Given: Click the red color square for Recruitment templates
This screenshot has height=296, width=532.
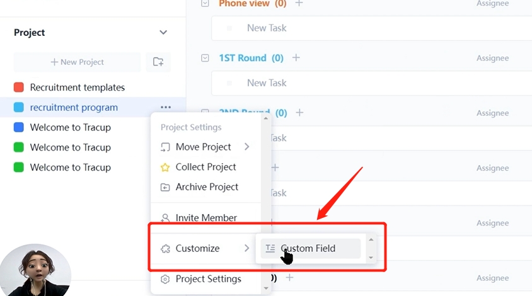Looking at the screenshot, I should (19, 88).
